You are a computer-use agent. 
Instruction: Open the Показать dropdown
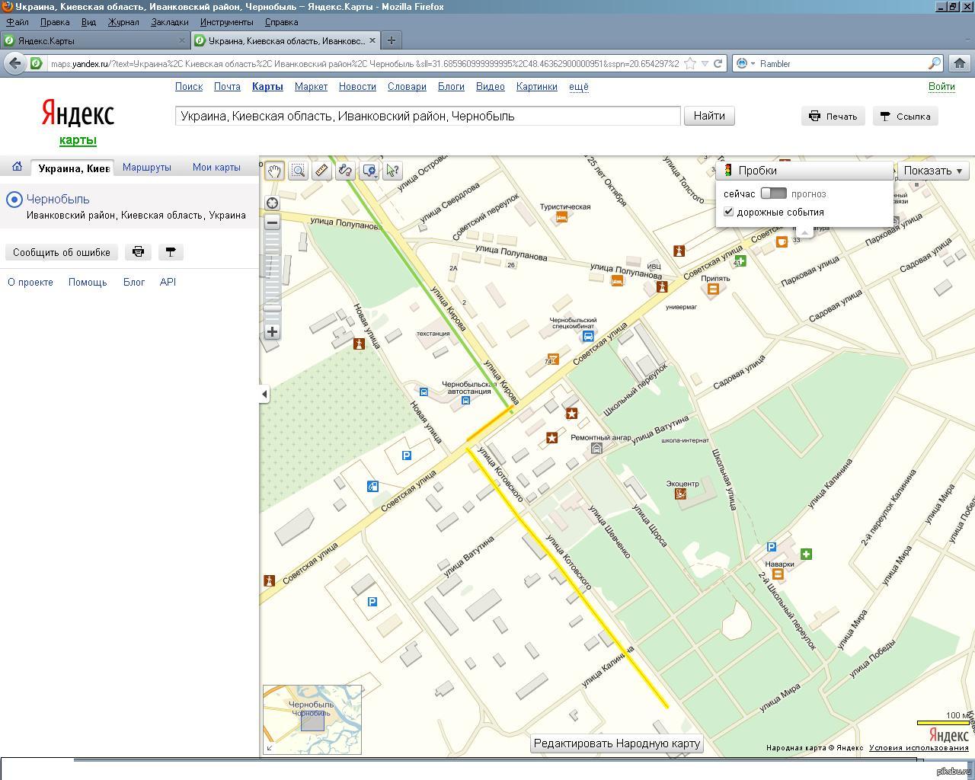coord(933,171)
